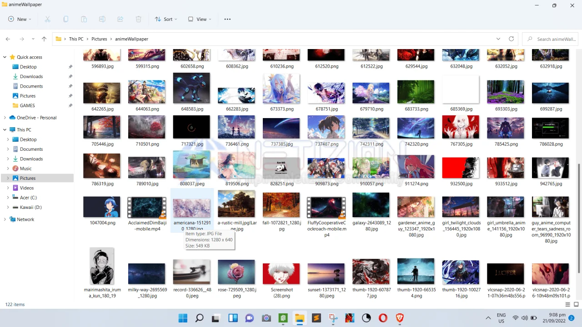Click the Share icon in the toolbar

coord(120,19)
